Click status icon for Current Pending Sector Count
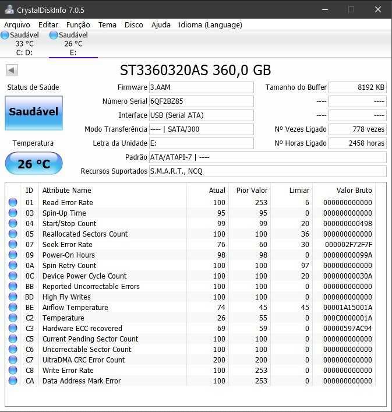 pos(13,339)
